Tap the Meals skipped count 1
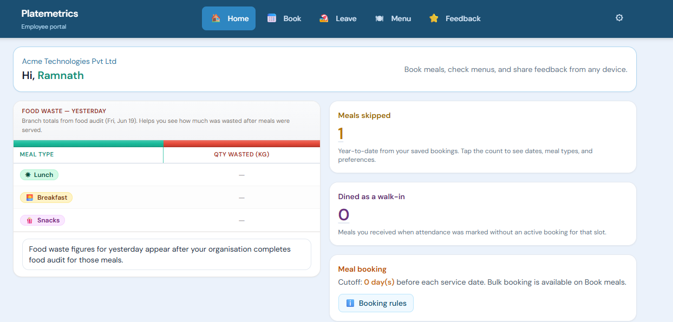 (x=341, y=134)
